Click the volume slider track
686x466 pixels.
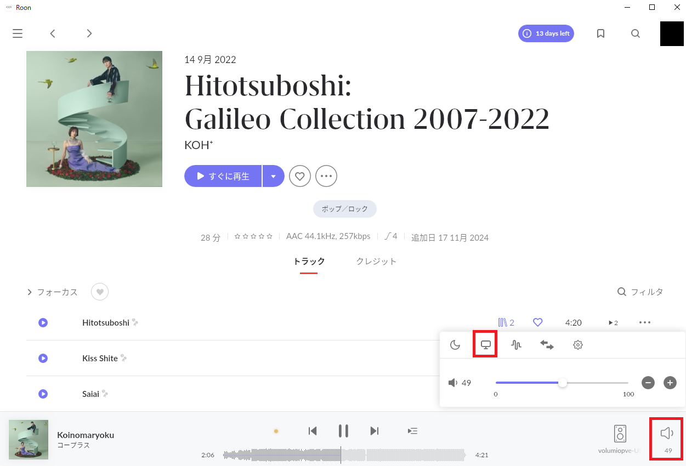562,383
